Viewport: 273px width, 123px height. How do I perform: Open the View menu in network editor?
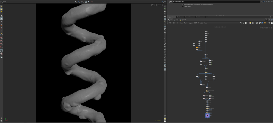[181, 23]
